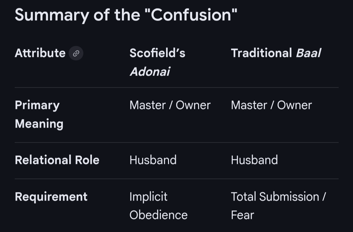Viewport: 353px width, 232px height.
Task: Click the italic word Baal
Action: 308,53
